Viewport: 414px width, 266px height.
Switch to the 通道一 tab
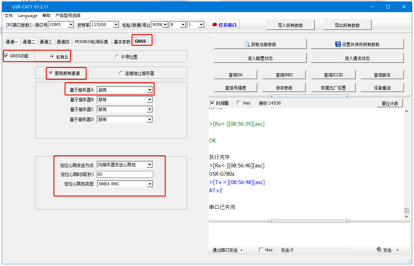coord(12,42)
